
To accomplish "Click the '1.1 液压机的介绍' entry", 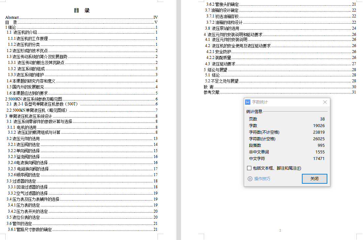I will click(x=82, y=32).
